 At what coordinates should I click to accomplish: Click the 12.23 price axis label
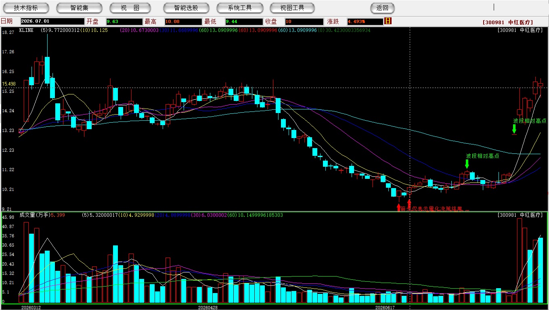pyautogui.click(x=8, y=150)
